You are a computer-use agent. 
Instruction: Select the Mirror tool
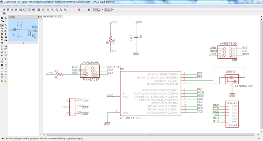2,28
